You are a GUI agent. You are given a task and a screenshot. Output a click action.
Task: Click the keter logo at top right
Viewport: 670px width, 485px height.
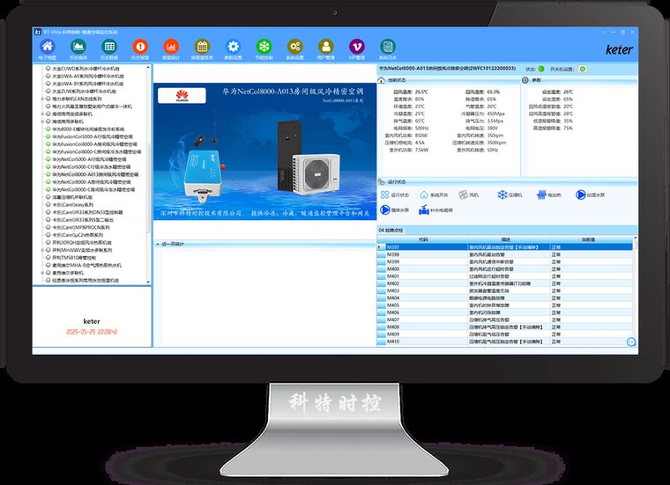coord(619,49)
